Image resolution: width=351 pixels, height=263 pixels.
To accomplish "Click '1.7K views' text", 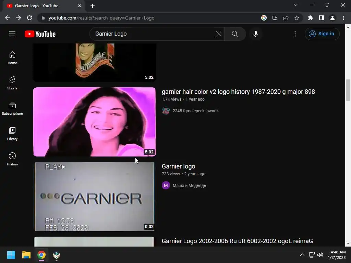I will coord(171,99).
